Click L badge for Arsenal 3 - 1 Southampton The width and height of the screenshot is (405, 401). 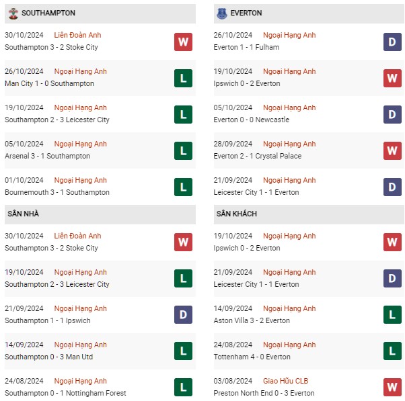[x=183, y=151]
